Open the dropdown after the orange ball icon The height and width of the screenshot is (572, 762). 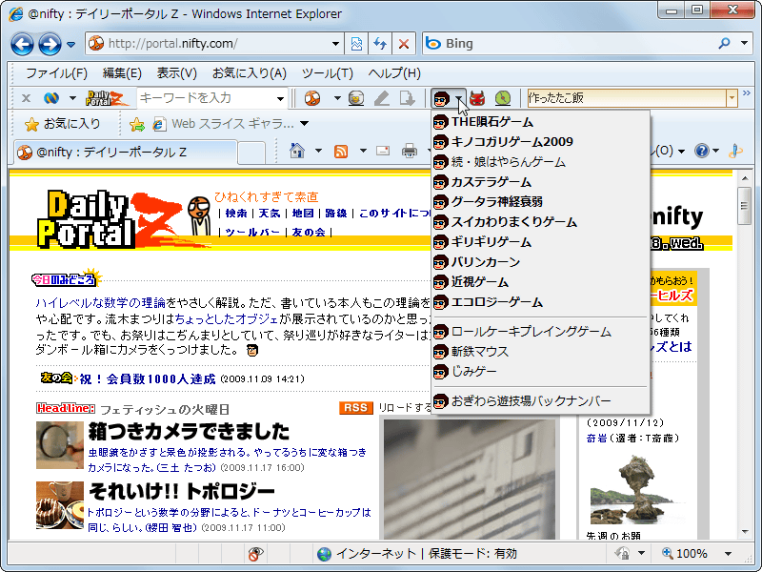[337, 98]
